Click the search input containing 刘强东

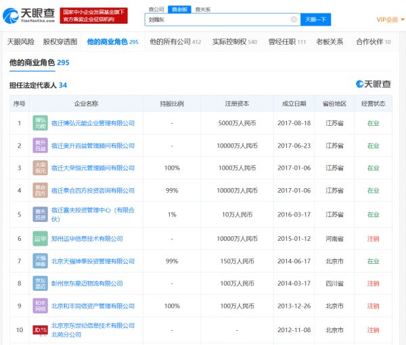(x=217, y=20)
